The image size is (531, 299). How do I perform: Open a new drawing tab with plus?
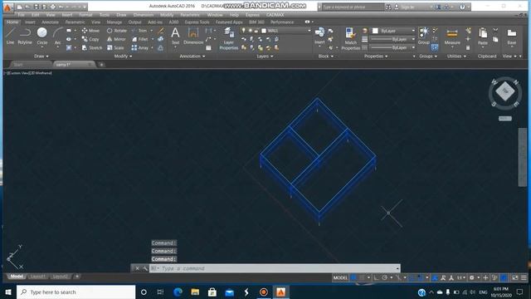[101, 65]
